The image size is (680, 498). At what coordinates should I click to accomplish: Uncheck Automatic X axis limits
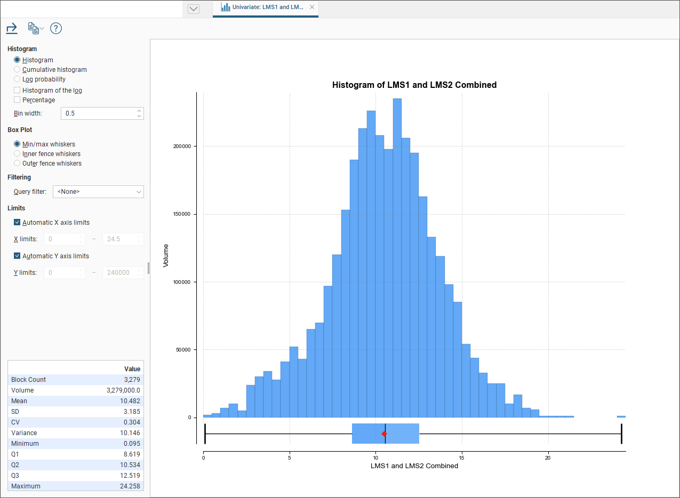[x=17, y=223]
